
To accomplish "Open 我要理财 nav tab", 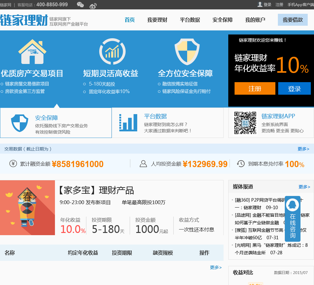I will [157, 20].
